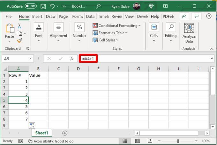The width and height of the screenshot is (217, 145).
Task: Toggle the AutoSave switch
Action: [x=31, y=6]
